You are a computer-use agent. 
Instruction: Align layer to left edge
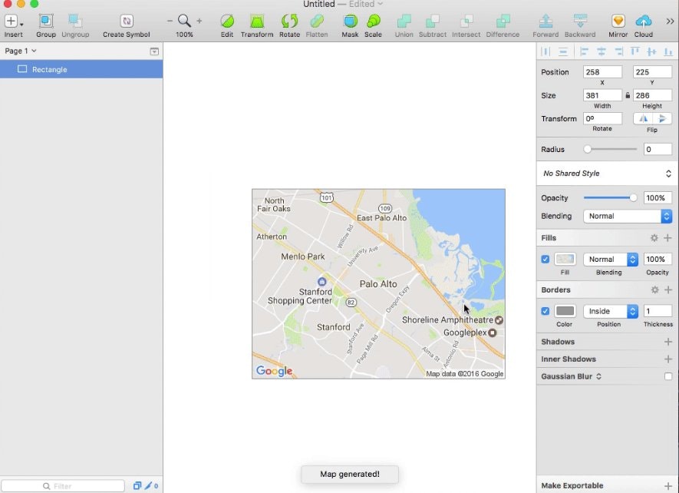pos(584,52)
